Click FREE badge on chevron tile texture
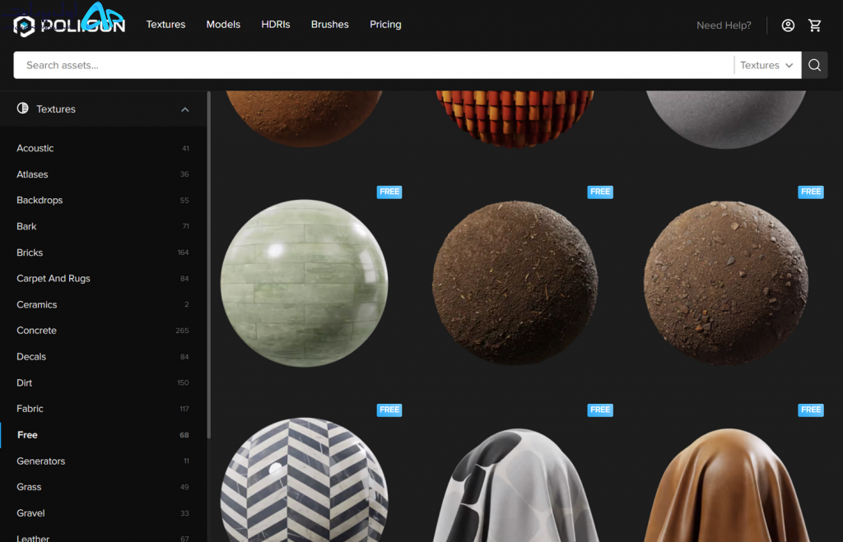Viewport: 843px width, 542px height. (x=389, y=410)
